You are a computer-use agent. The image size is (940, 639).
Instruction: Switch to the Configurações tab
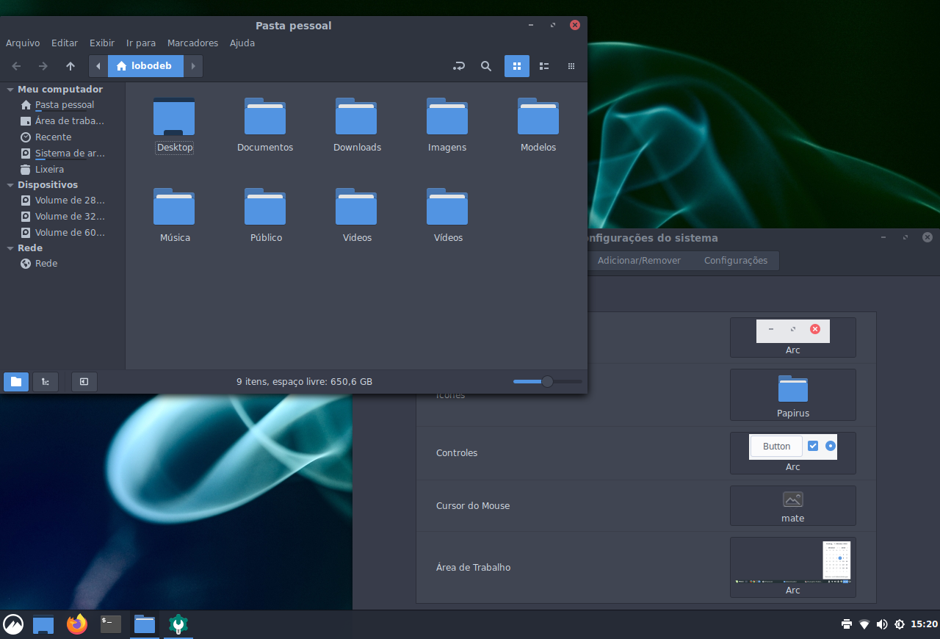[735, 260]
